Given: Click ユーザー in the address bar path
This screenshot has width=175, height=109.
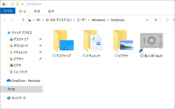Looking at the screenshot, I should pyautogui.click(x=81, y=20).
